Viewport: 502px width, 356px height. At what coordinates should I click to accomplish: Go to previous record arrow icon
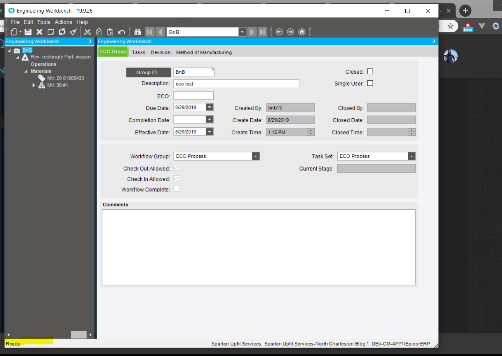point(160,32)
